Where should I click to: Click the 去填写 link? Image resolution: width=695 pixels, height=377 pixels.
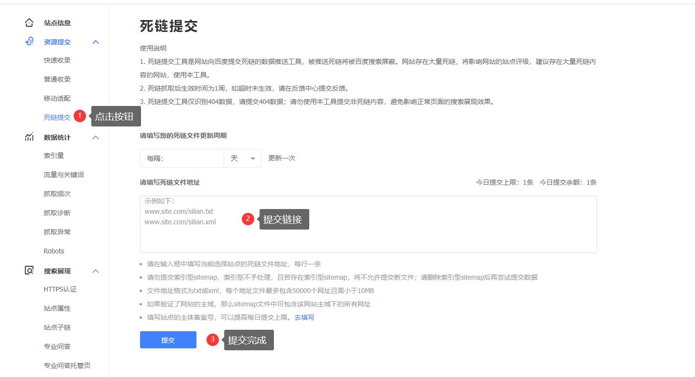[x=304, y=317]
